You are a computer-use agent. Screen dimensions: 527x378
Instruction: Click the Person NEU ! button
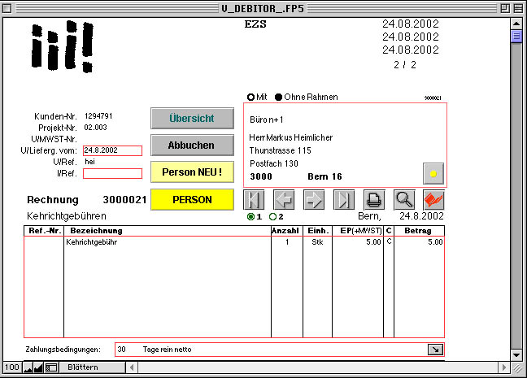[192, 172]
